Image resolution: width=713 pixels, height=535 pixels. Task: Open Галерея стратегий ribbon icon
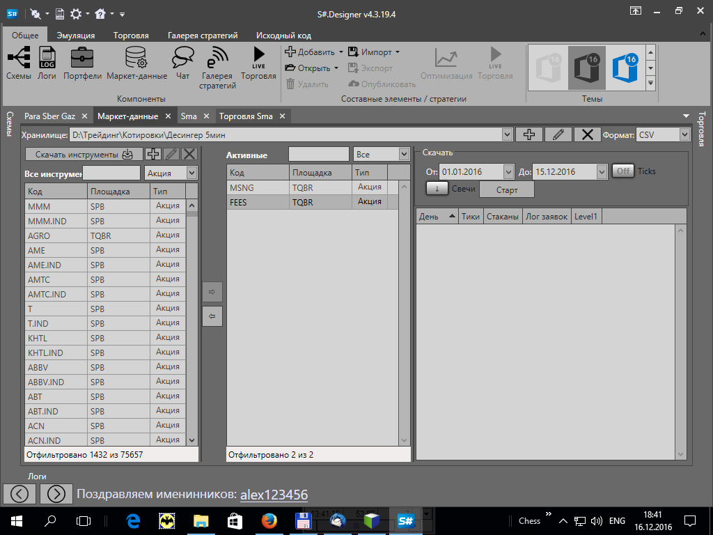tap(217, 68)
